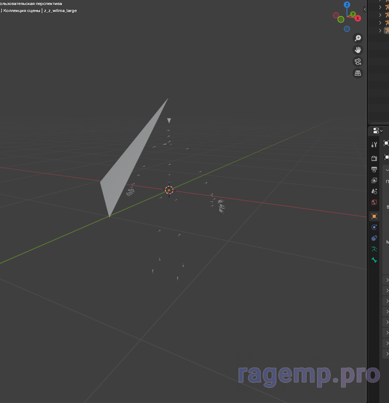
Task: Open the Scene properties tab
Action: (374, 191)
